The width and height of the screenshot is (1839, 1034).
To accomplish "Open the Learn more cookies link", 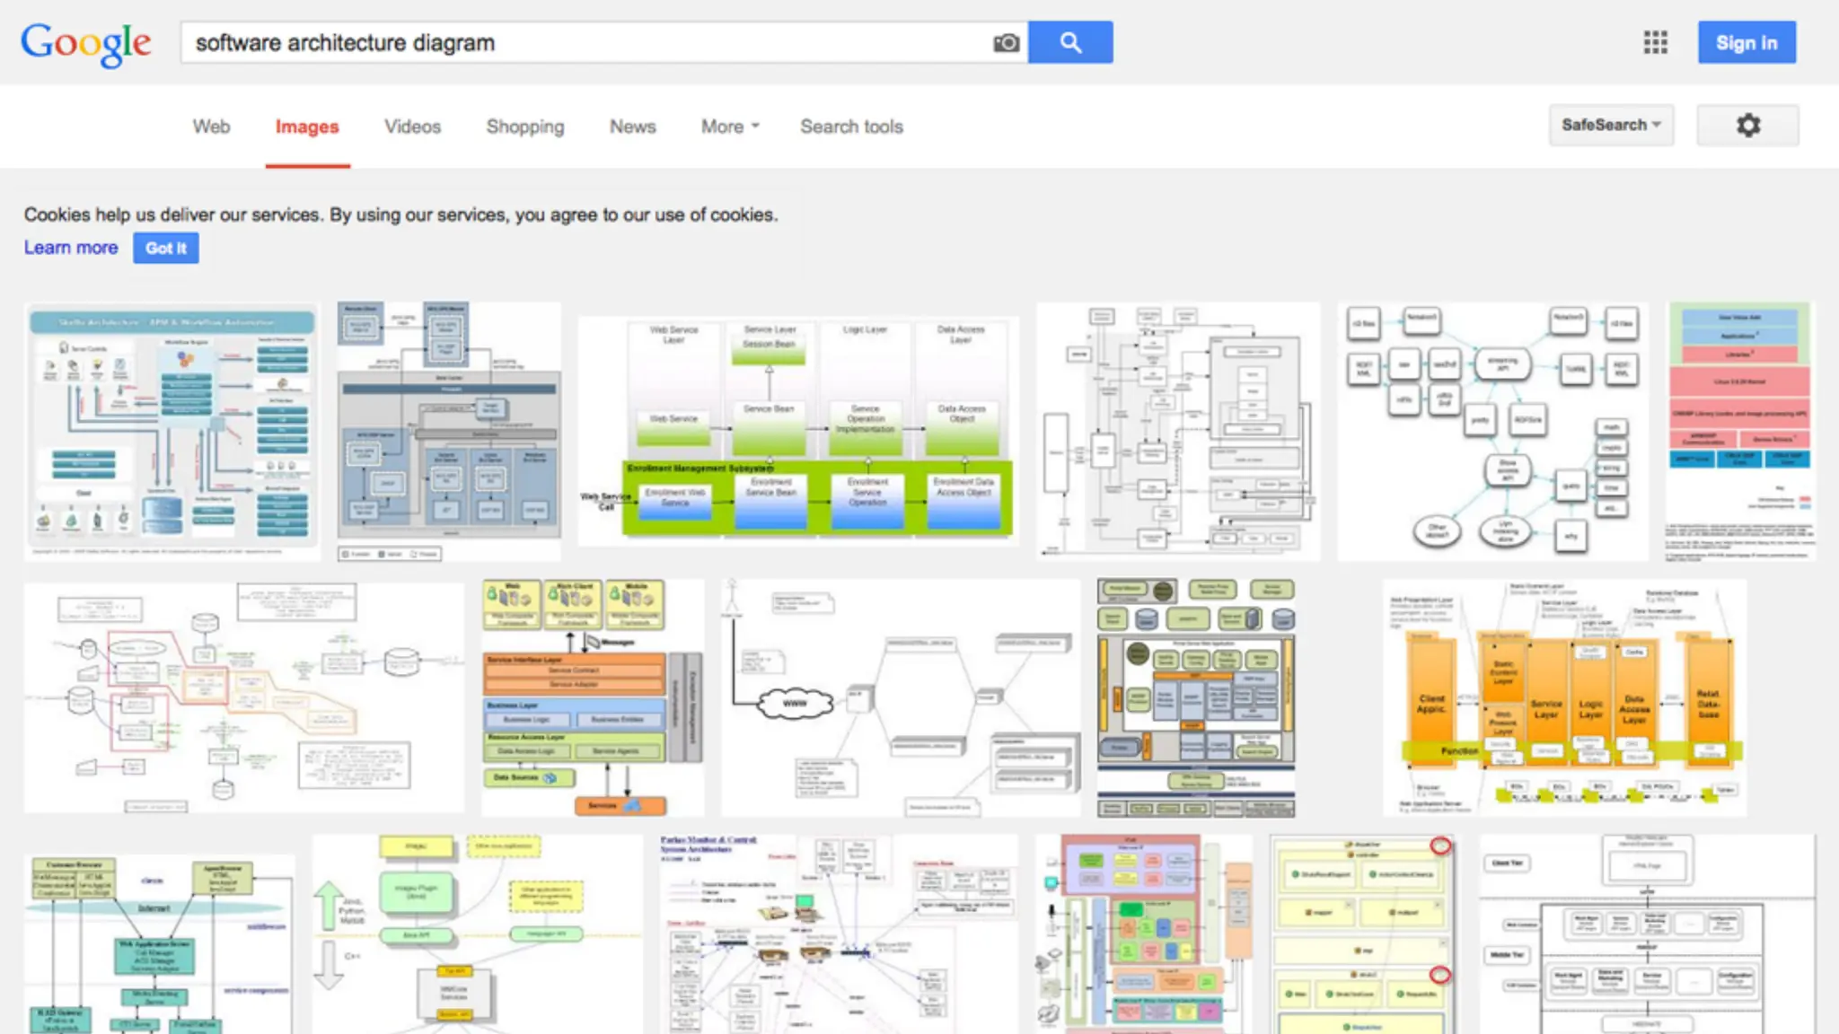I will click(71, 248).
